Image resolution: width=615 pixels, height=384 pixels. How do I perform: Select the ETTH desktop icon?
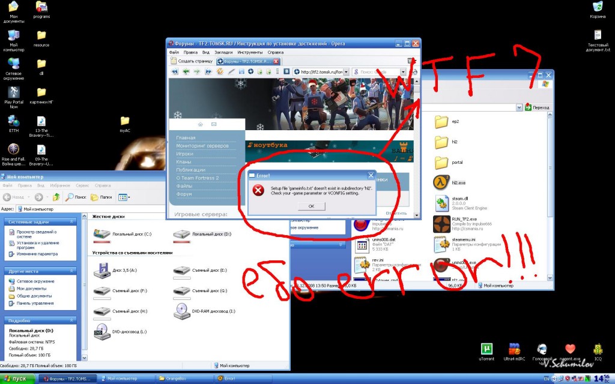[x=14, y=121]
